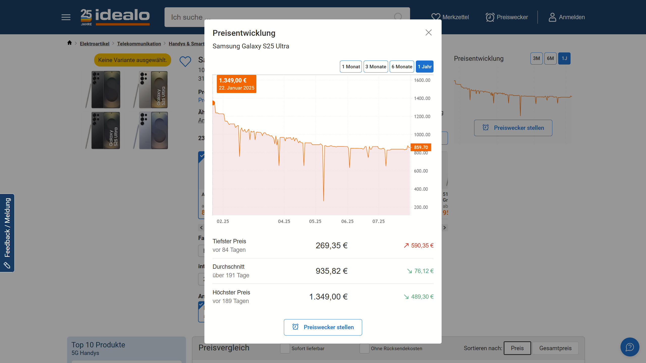Viewport: 646px width, 363px height.
Task: Select the 3M range on side chart
Action: [x=536, y=58]
